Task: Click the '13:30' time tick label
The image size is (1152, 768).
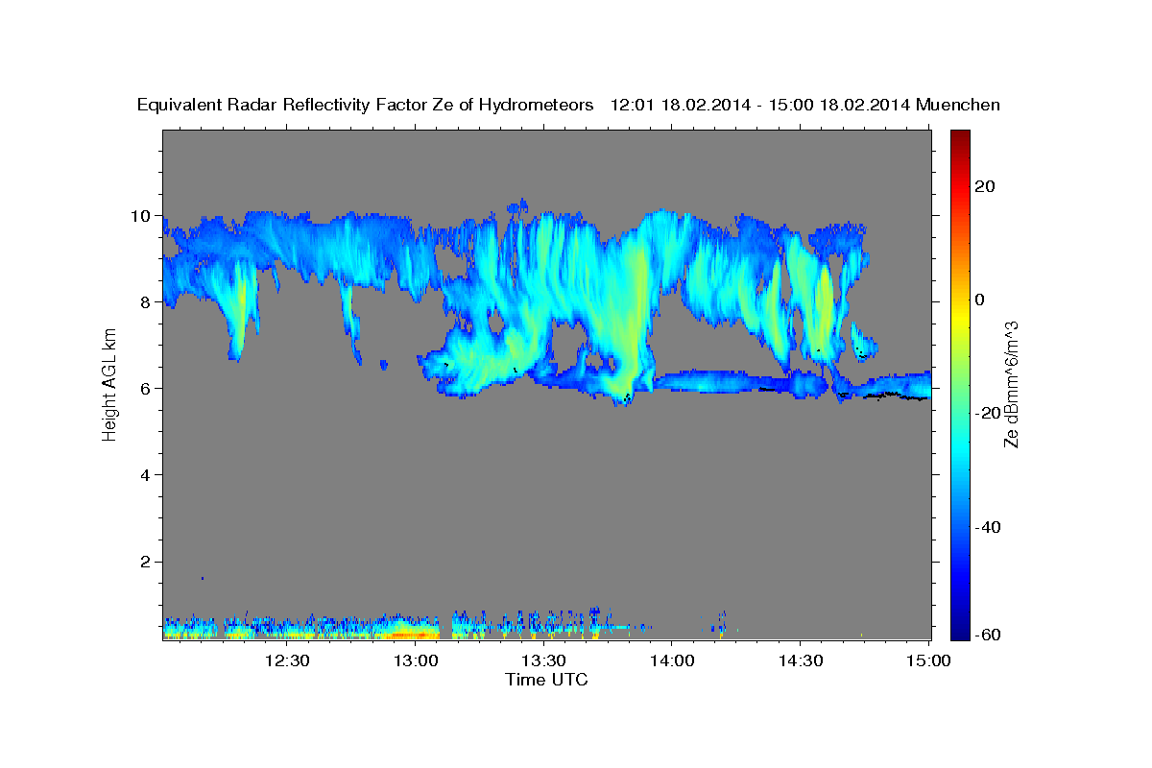Action: (543, 661)
